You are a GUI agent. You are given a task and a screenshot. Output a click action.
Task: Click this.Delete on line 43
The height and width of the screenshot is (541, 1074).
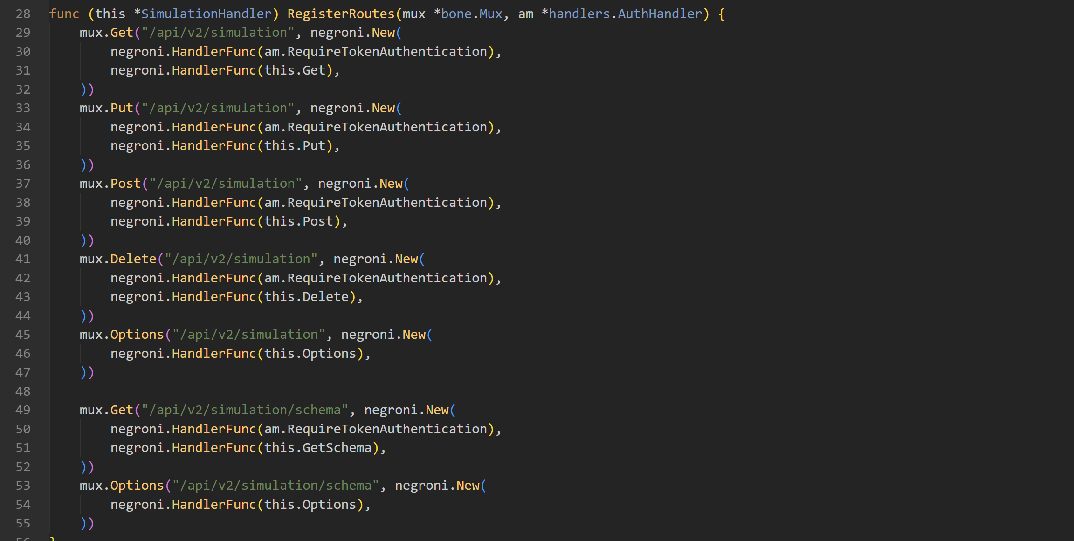coord(306,297)
